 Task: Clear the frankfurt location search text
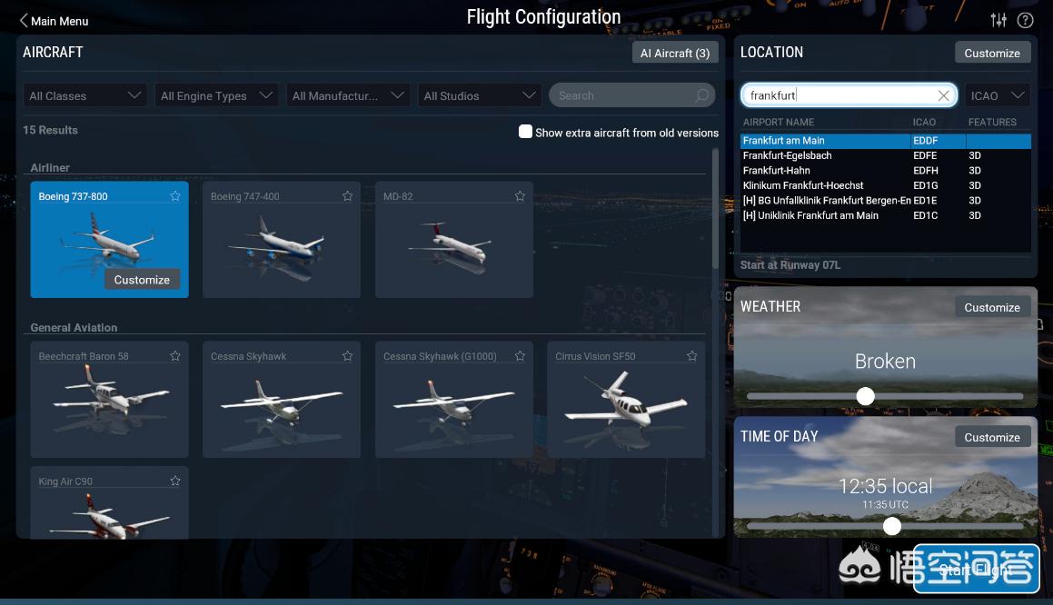[x=944, y=95]
